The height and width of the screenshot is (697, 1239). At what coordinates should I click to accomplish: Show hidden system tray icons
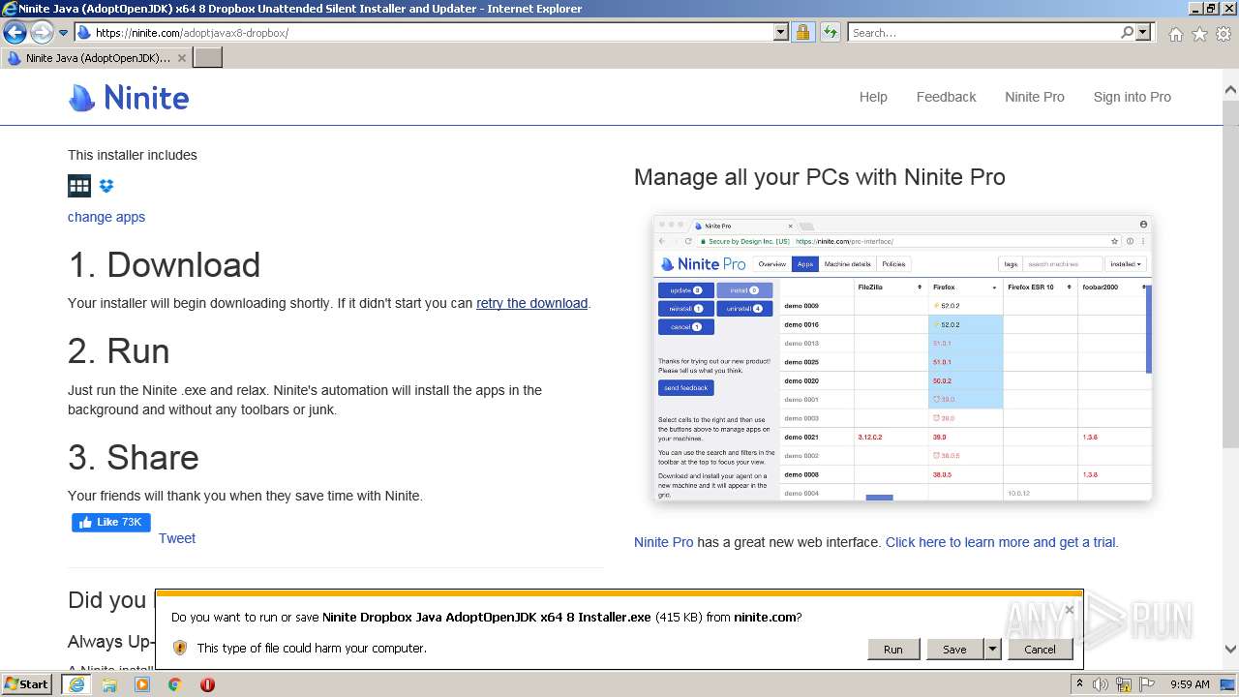point(1080,684)
